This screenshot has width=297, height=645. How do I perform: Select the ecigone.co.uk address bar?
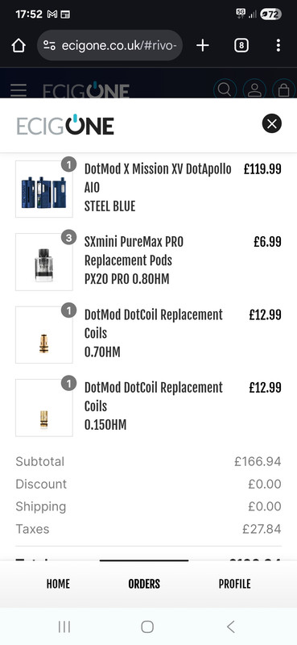point(110,45)
